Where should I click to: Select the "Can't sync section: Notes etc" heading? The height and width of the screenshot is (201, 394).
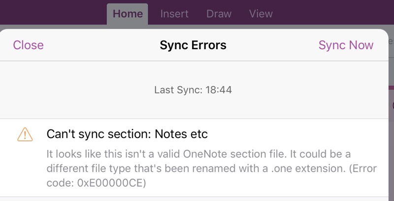pyautogui.click(x=127, y=134)
